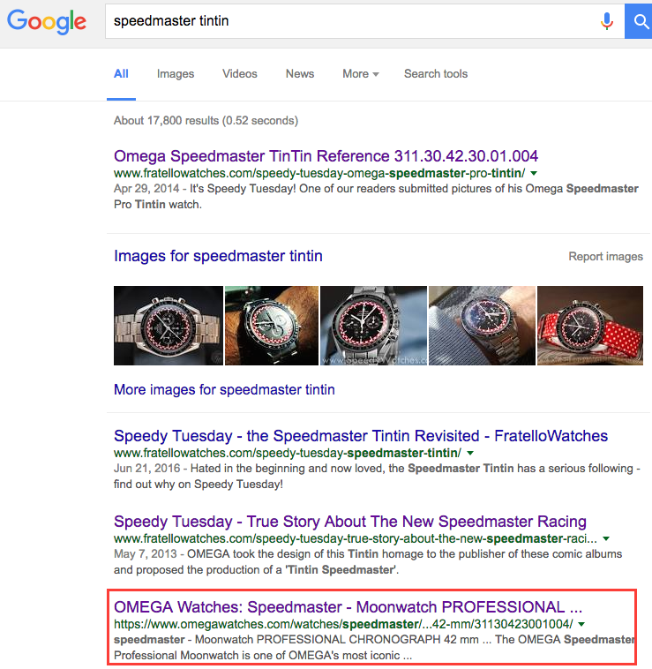
Task: Expand the More dropdown menu
Action: pos(360,74)
